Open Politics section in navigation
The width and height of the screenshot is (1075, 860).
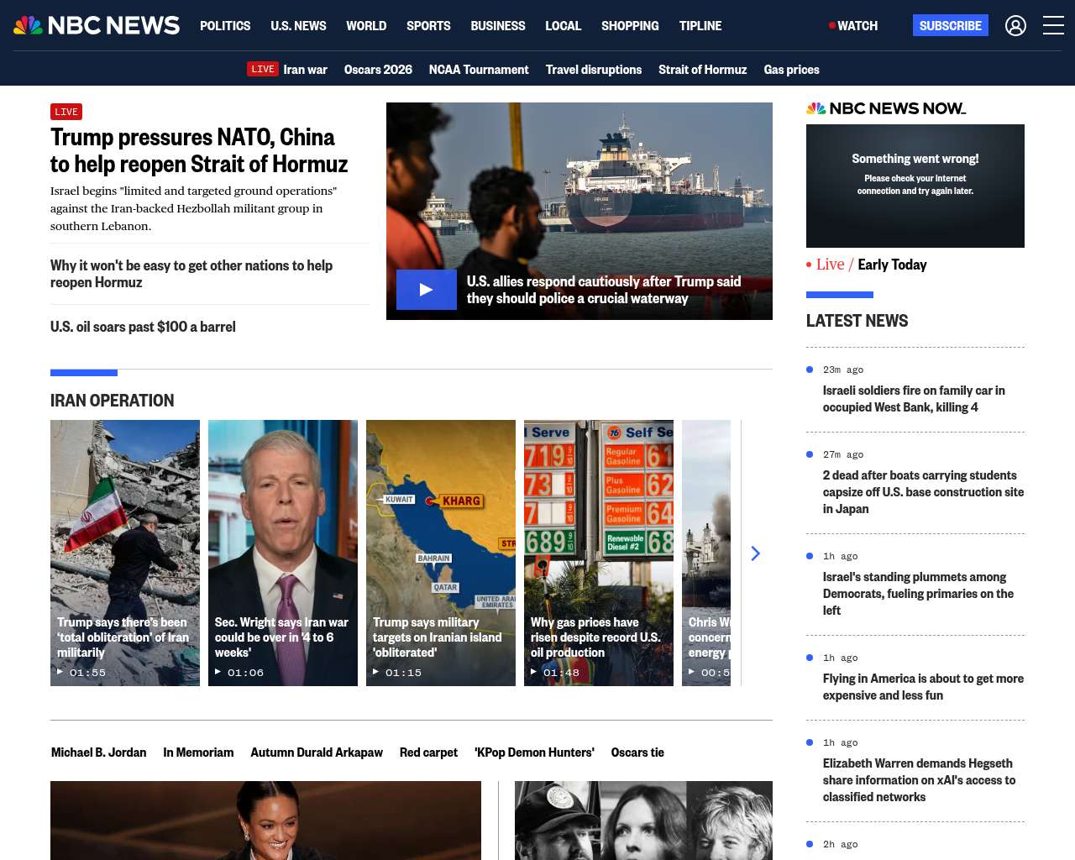225,26
